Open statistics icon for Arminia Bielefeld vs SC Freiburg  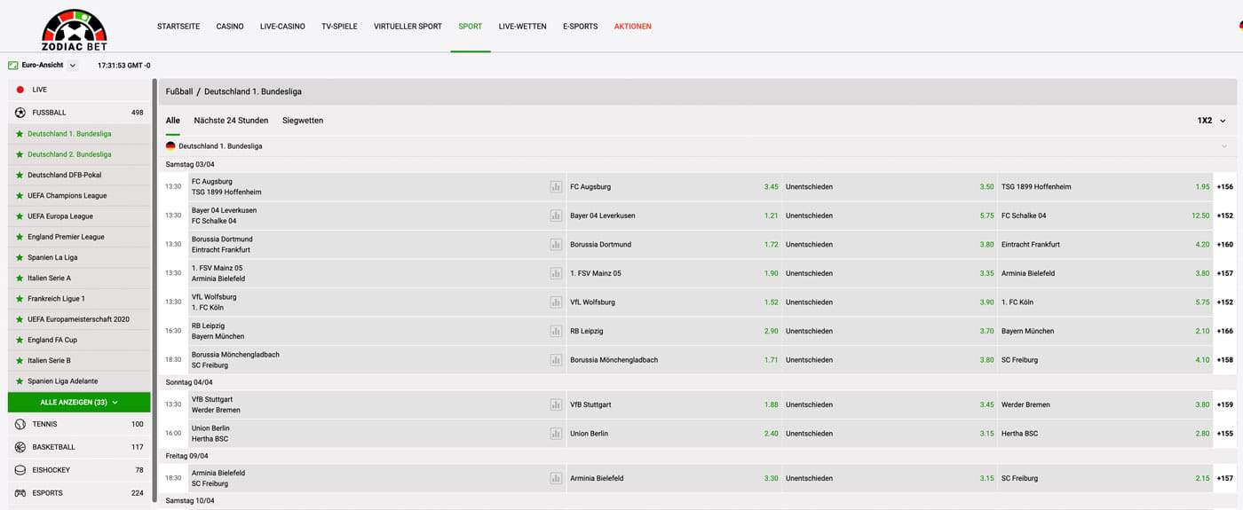556,478
